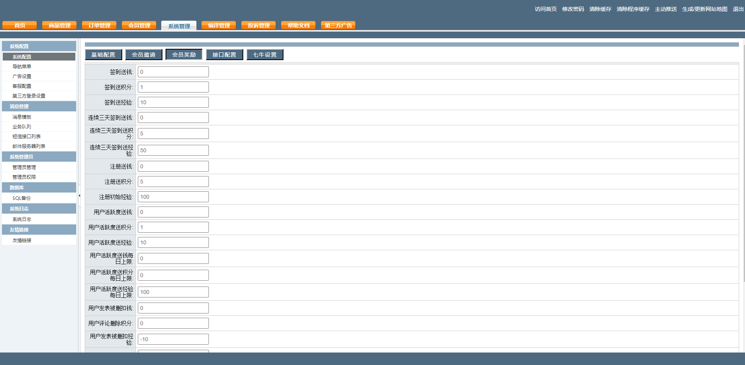Image resolution: width=745 pixels, height=365 pixels.
Task: Open 导航菜单 in the sidebar
Action: (x=22, y=67)
